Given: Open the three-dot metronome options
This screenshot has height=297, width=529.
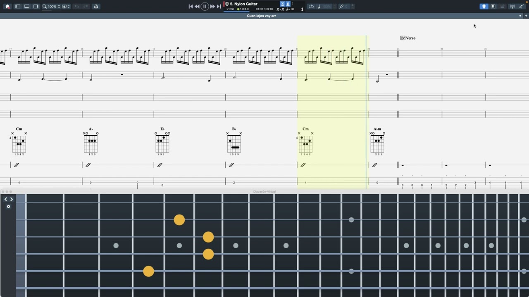Looking at the screenshot, I should coord(293,4).
